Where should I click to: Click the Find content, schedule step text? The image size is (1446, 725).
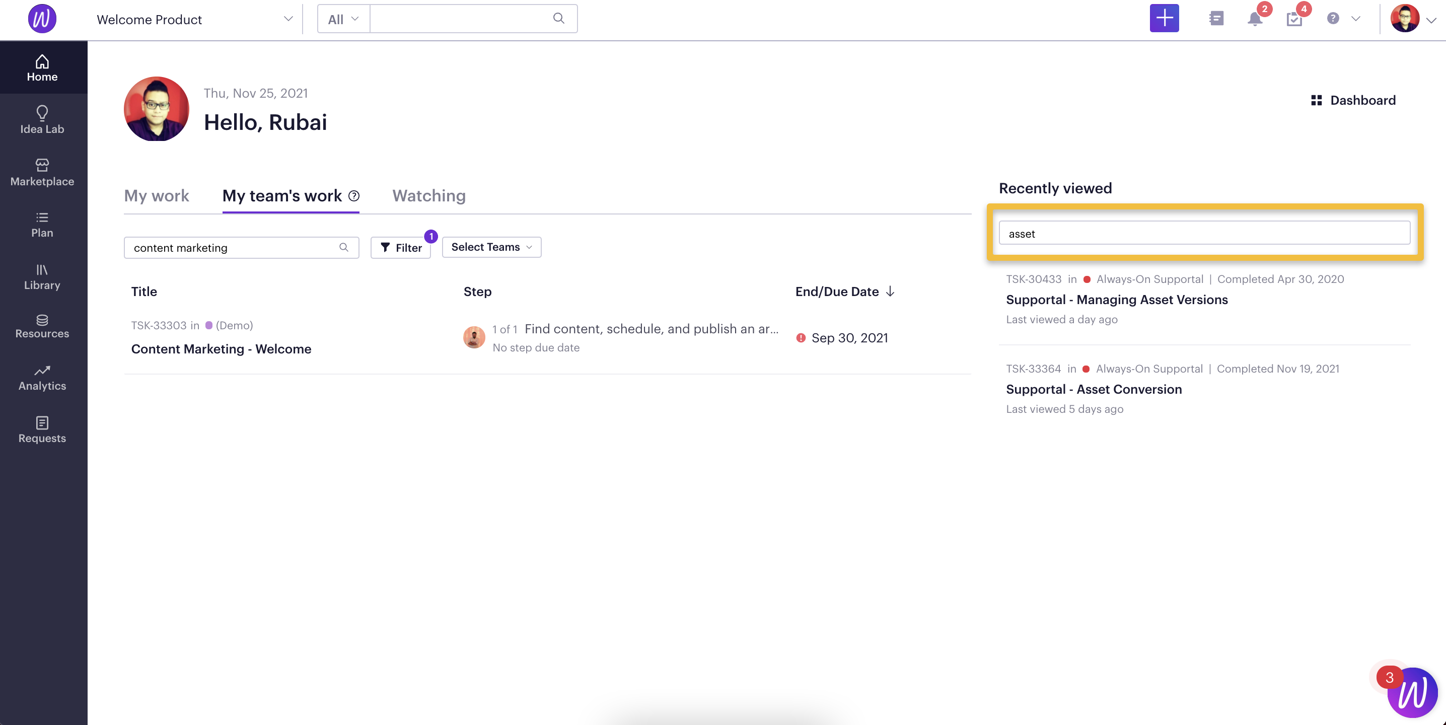pos(651,329)
